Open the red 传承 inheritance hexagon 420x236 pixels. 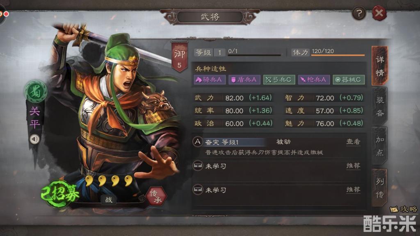156,196
